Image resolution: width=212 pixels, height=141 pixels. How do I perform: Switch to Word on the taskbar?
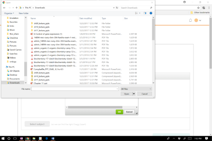click(53, 138)
